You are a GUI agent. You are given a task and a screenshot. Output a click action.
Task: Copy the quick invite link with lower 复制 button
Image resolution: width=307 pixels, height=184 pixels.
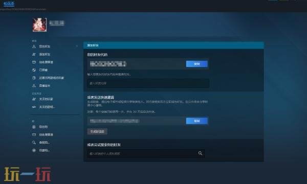(x=197, y=121)
